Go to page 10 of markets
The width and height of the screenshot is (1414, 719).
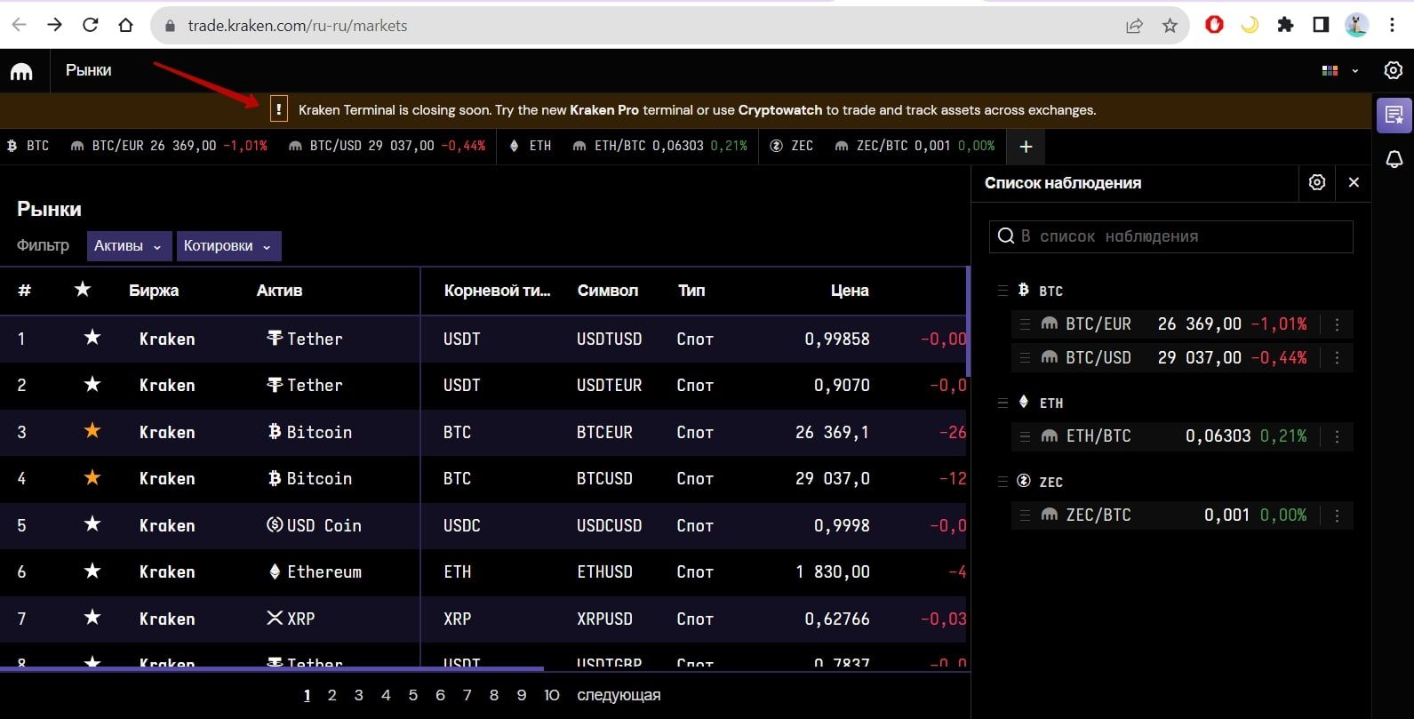[552, 695]
